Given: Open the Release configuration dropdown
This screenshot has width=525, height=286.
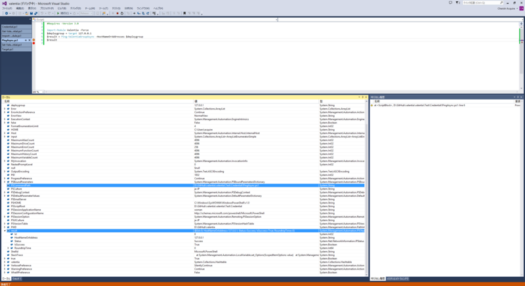Looking at the screenshot, I should point(87,13).
